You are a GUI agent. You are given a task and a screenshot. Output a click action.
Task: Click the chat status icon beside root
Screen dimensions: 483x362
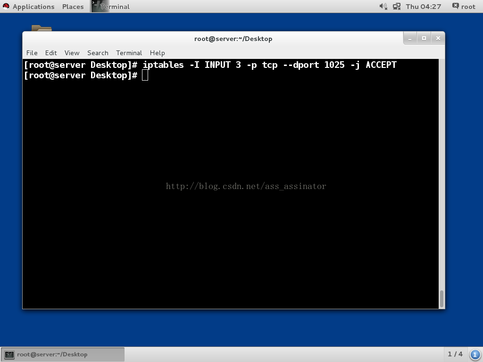point(455,6)
